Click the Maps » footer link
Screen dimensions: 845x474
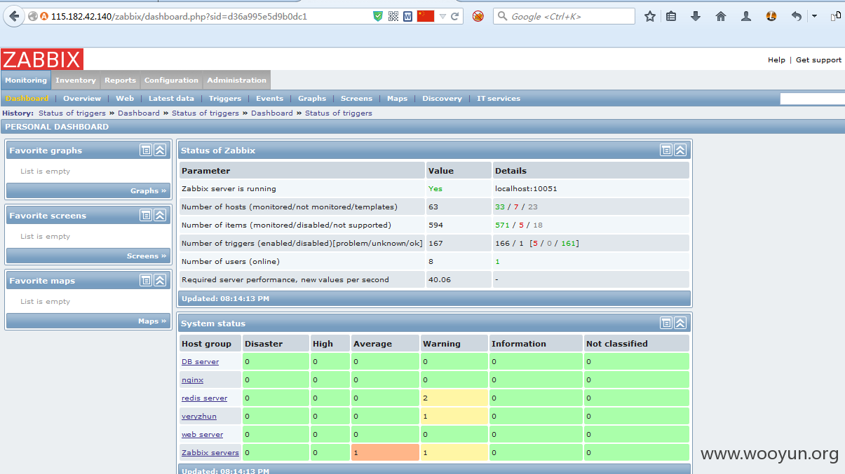[152, 321]
